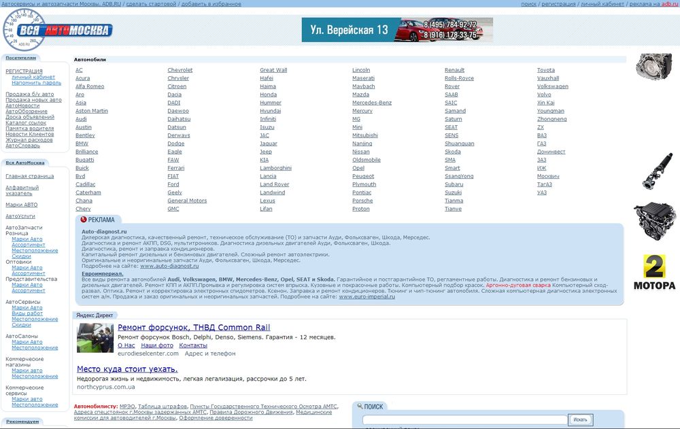Viewport: 680px width, 429px height.
Task: Select the Рекомендуем sidebar tab
Action: pos(22,422)
